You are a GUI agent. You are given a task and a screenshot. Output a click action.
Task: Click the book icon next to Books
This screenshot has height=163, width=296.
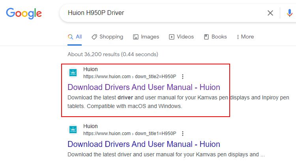pyautogui.click(x=206, y=37)
